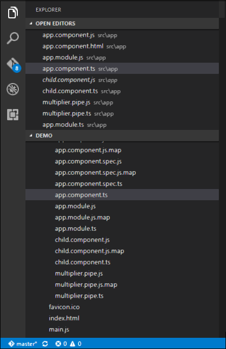The width and height of the screenshot is (226, 349).
Task: Open app.module.js.map file
Action: coord(122,217)
